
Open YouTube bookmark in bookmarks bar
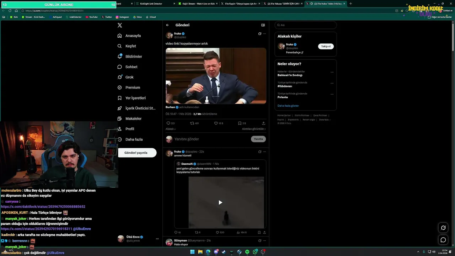91,17
